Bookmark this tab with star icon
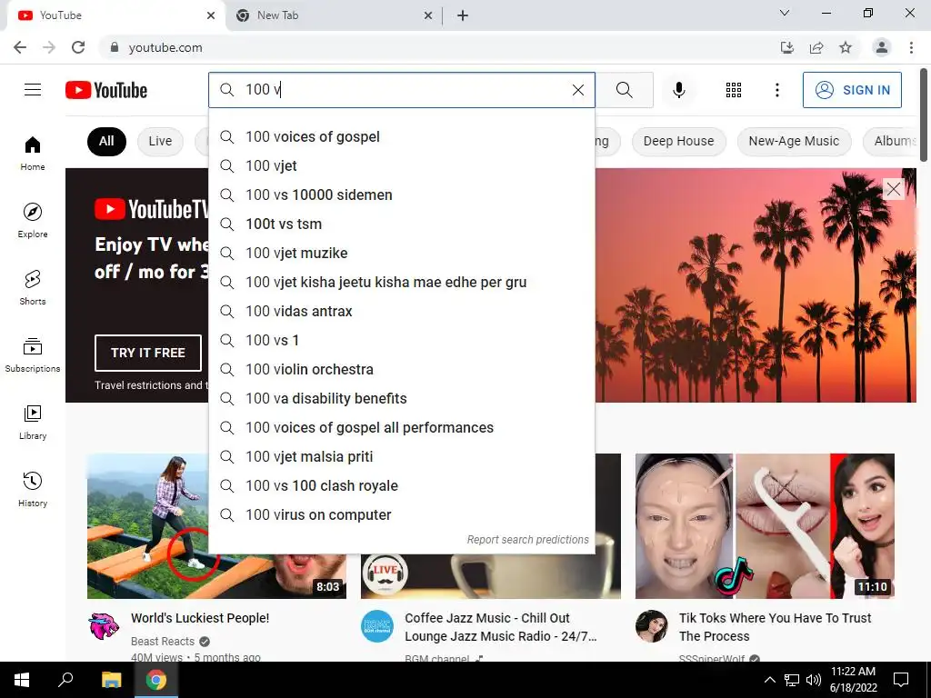Viewport: 931px width, 698px height. [x=846, y=47]
